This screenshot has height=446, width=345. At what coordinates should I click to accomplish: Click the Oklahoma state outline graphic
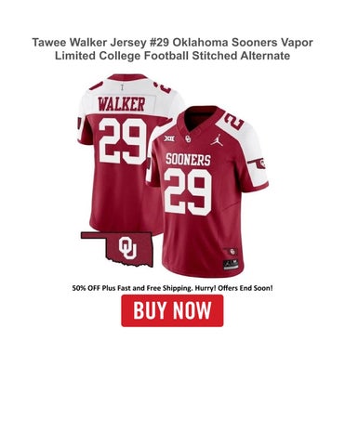coord(117,248)
